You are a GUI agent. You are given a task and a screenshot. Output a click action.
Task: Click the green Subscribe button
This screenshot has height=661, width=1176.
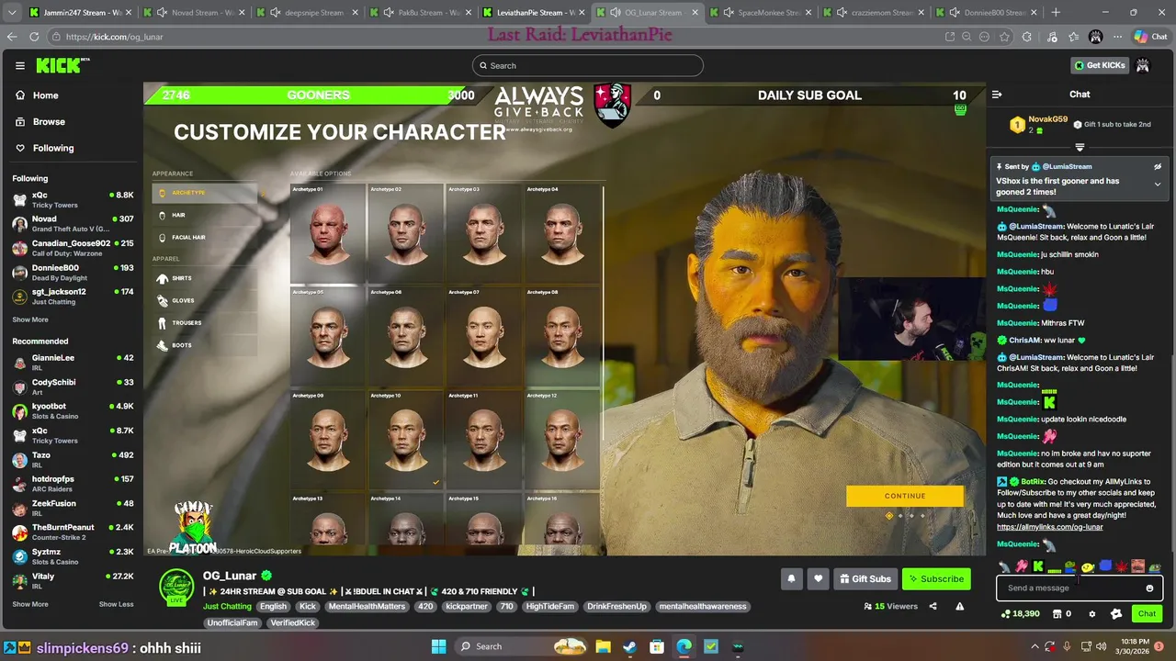(936, 579)
